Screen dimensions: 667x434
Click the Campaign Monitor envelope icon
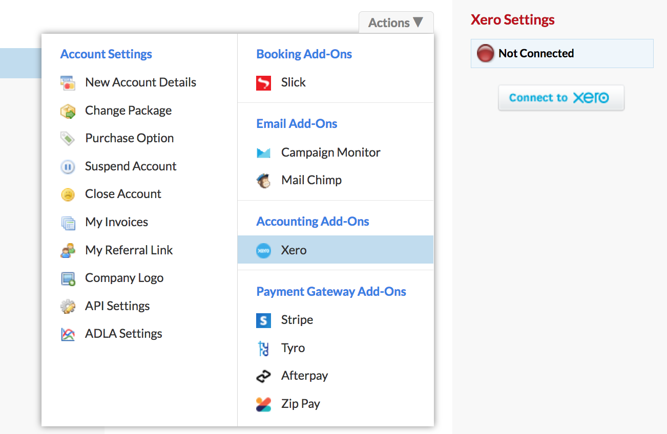coord(263,153)
